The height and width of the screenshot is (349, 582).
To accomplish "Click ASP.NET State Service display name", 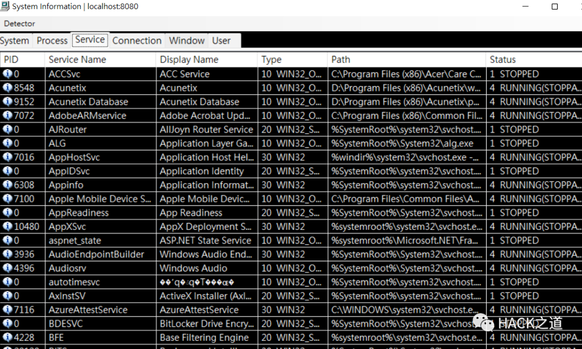I will pos(205,240).
